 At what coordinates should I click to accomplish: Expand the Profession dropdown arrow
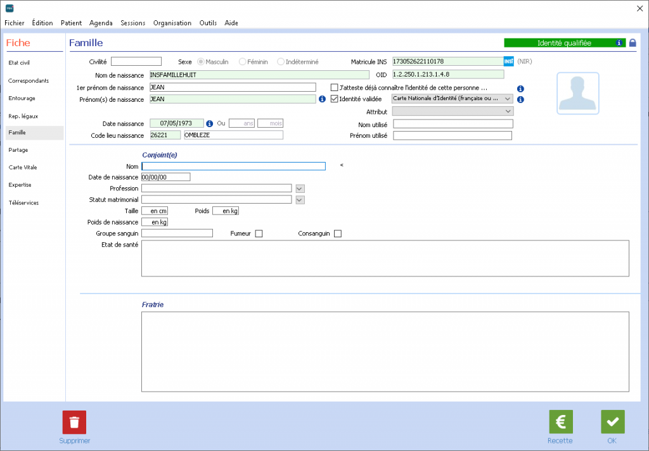point(300,188)
